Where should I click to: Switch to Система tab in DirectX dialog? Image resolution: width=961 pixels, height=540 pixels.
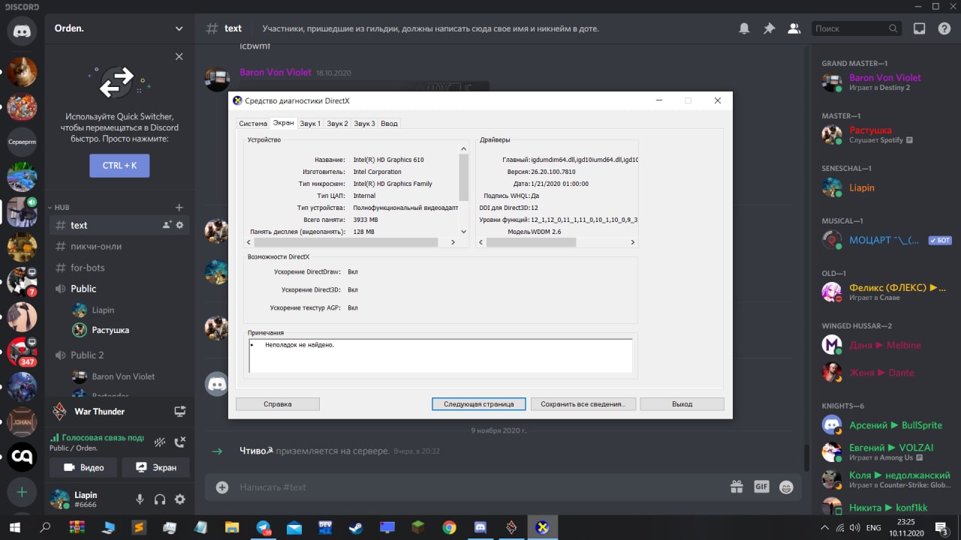click(x=253, y=123)
